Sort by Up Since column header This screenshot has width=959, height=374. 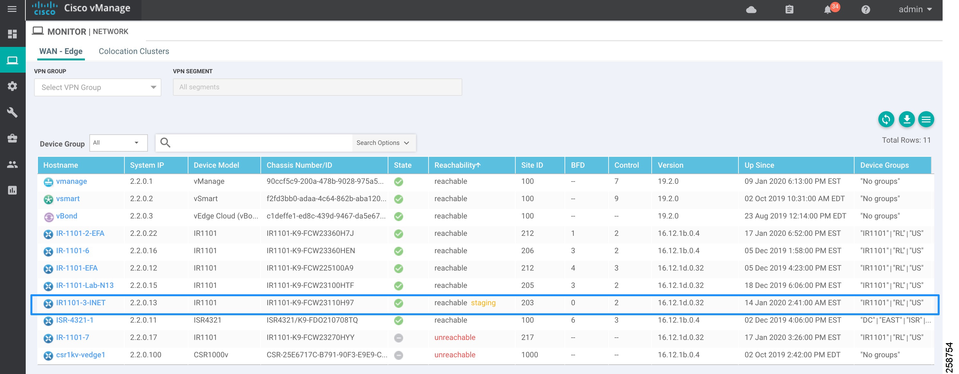(x=796, y=165)
